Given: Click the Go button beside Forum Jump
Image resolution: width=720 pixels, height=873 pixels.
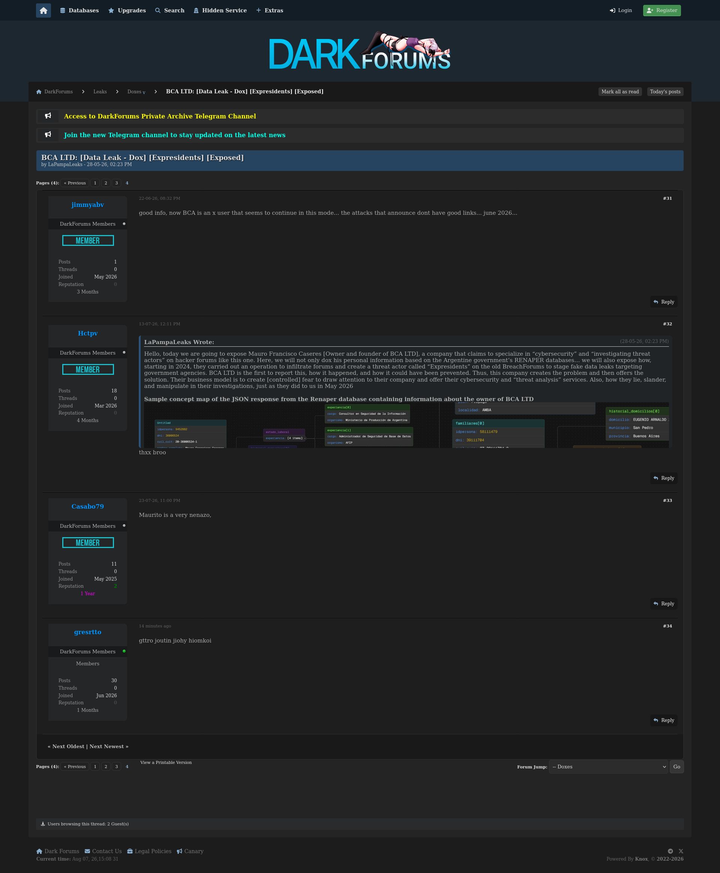Looking at the screenshot, I should 676,767.
